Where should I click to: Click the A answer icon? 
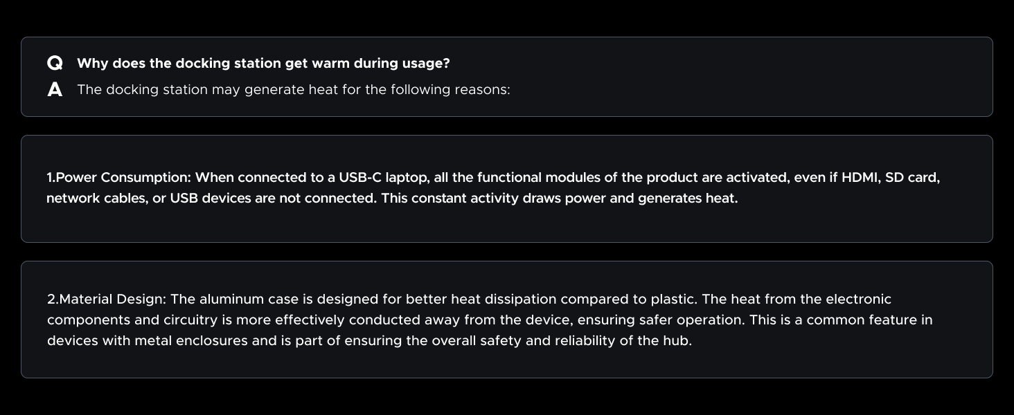pyautogui.click(x=55, y=90)
